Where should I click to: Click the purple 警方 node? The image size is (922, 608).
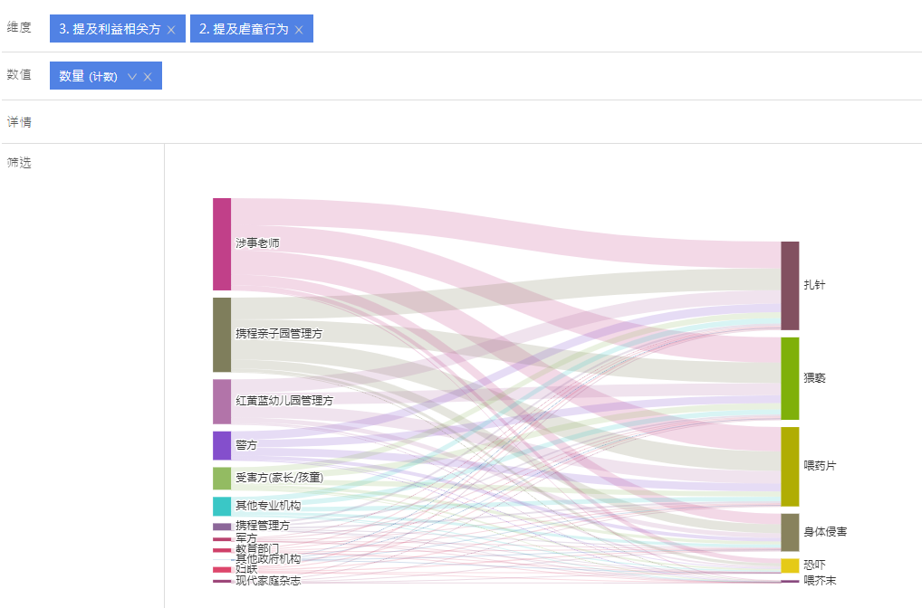tap(222, 445)
